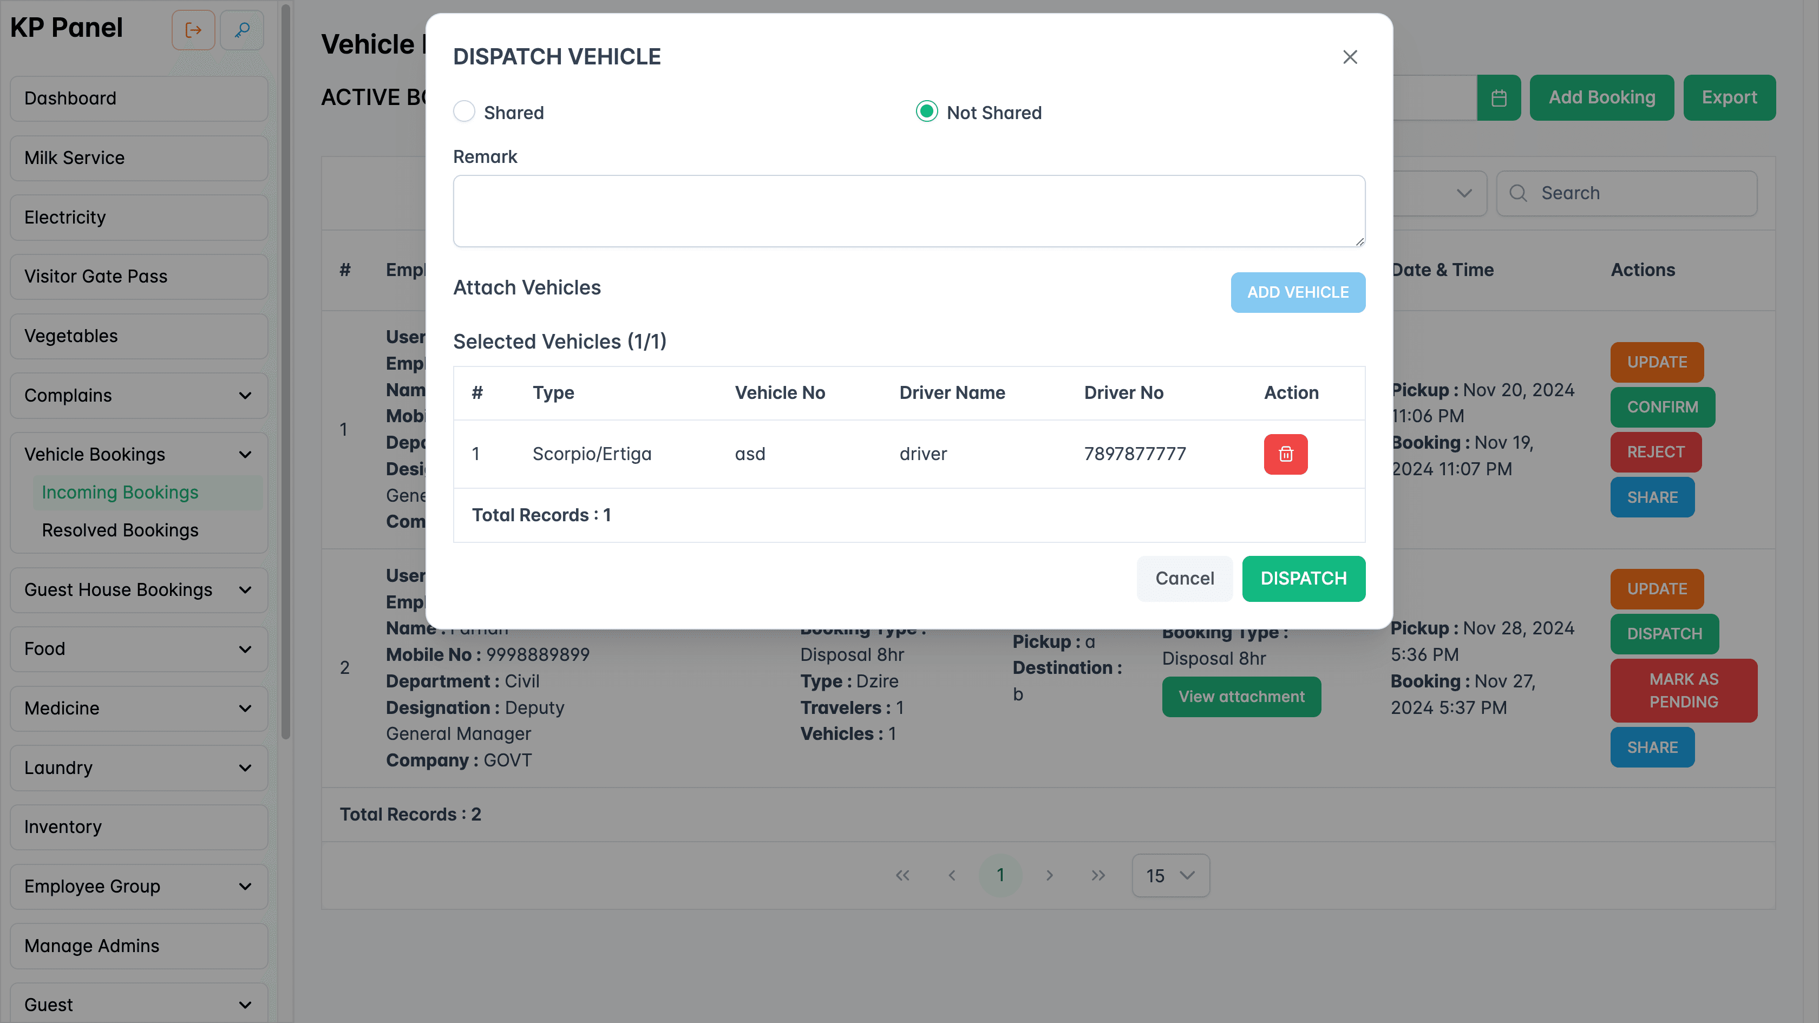This screenshot has height=1023, width=1819.
Task: Delete the Scorpio/Ertiga vehicle using trash icon
Action: tap(1285, 454)
